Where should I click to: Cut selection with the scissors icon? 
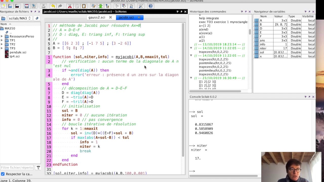pyautogui.click(x=70, y=6)
